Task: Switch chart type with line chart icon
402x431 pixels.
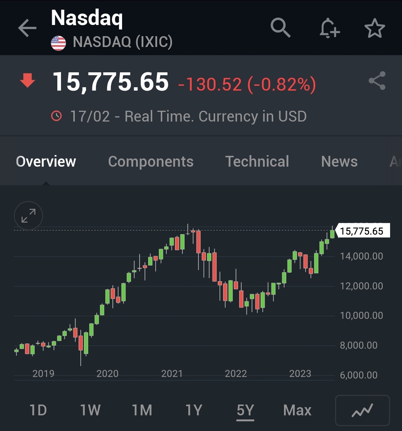Action: 362,410
